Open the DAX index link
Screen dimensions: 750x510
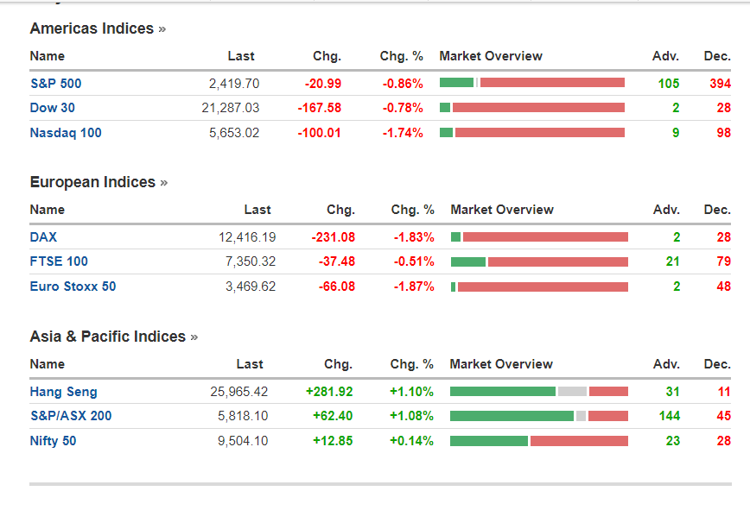tap(43, 237)
